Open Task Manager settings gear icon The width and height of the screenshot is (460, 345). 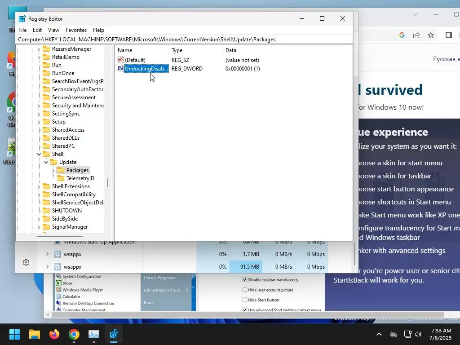point(26,262)
